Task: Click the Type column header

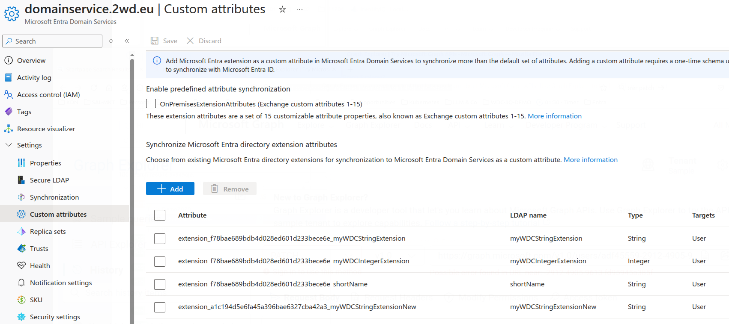Action: [635, 215]
